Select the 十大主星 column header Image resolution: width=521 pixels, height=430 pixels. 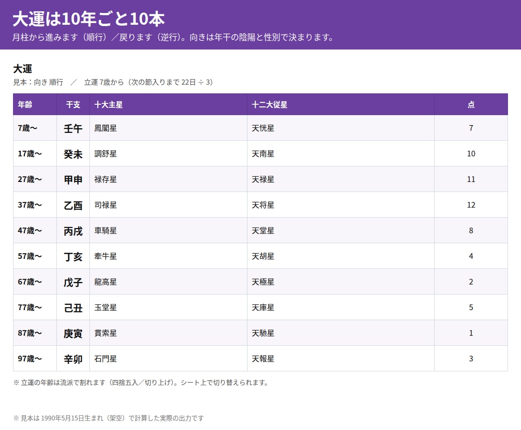click(168, 105)
